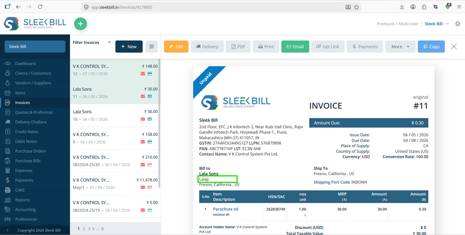Click the Preferences sliders icon
This screenshot has height=235, width=465.
click(8, 219)
